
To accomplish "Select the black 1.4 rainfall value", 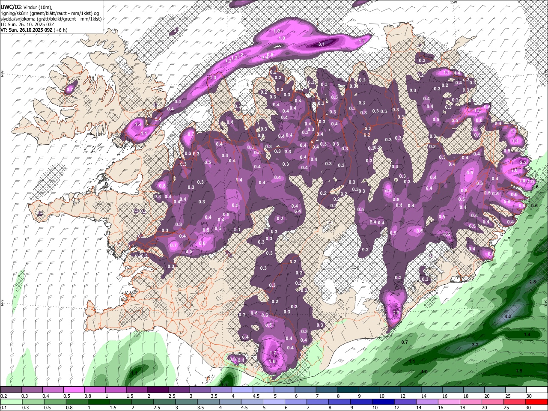I will (527, 334).
